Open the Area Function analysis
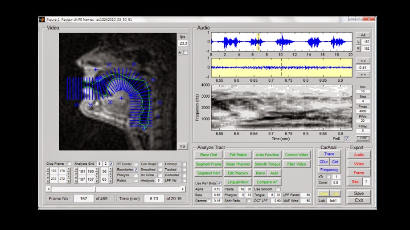 (267, 155)
